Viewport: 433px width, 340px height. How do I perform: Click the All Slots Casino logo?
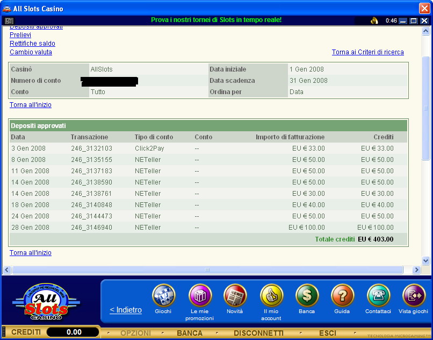[x=46, y=302]
